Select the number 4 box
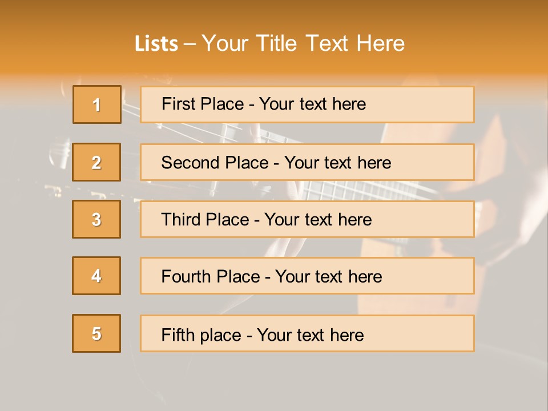 pos(96,276)
